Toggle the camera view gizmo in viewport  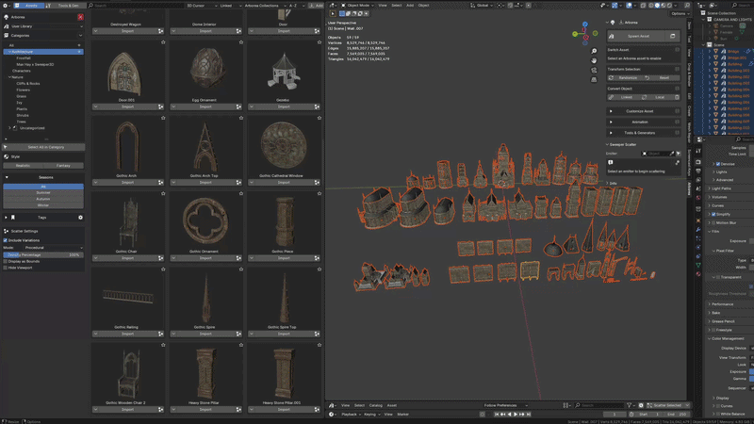pyautogui.click(x=594, y=70)
